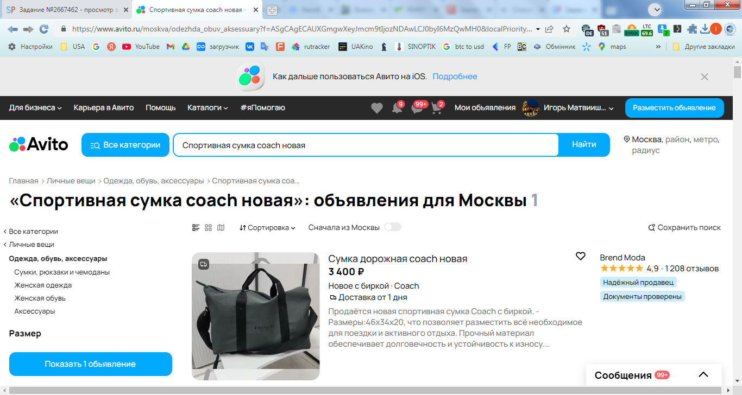Open the uBlock shield extension showing 51
The width and height of the screenshot is (742, 395).
[602, 29]
